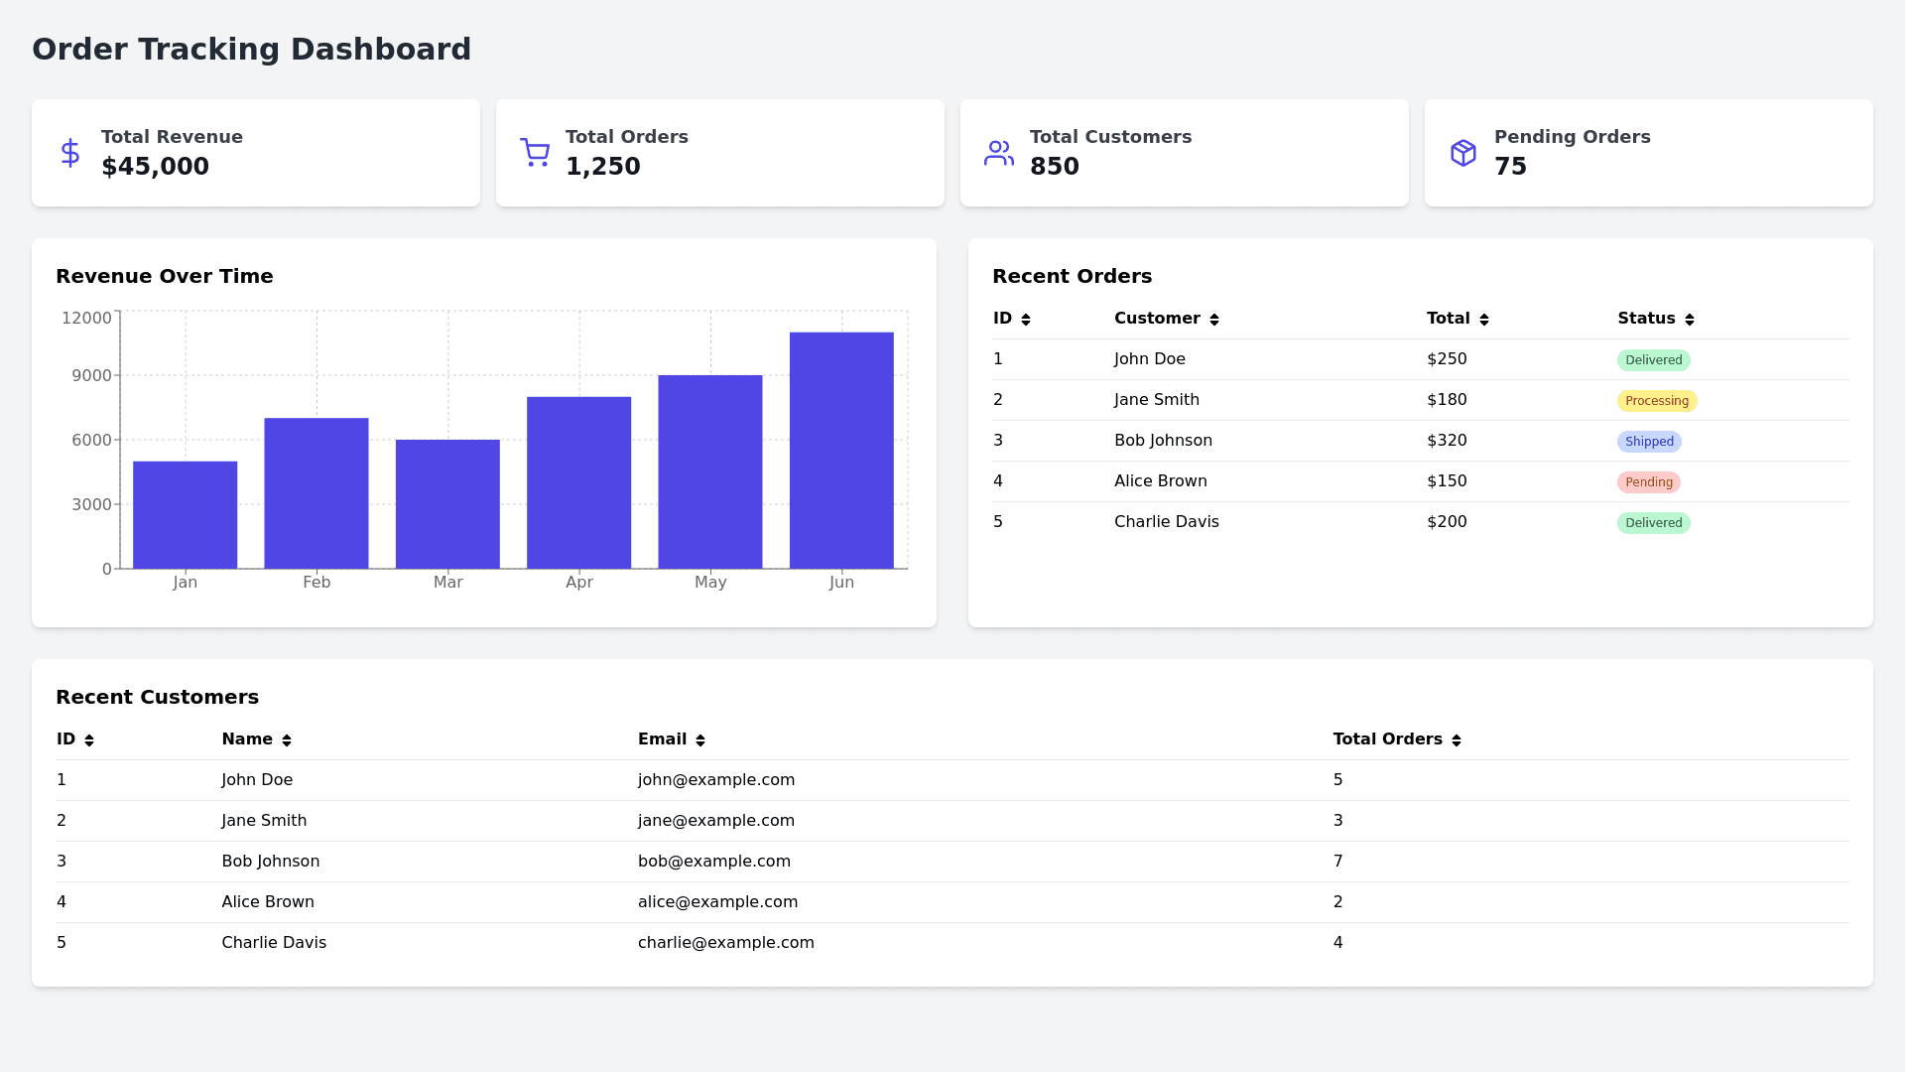Click the Pending Orders package icon
The image size is (1905, 1072).
coord(1463,153)
